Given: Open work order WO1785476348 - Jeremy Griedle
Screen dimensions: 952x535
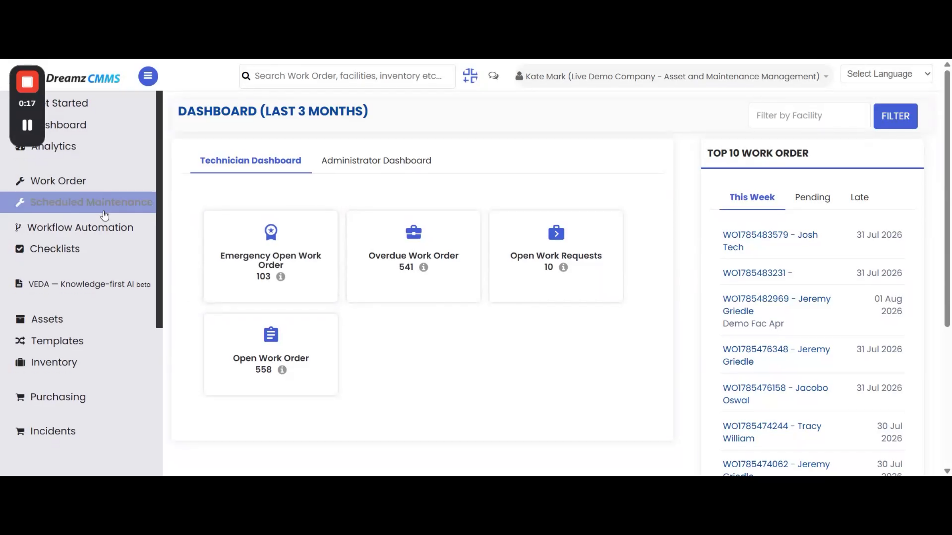Looking at the screenshot, I should tap(776, 355).
